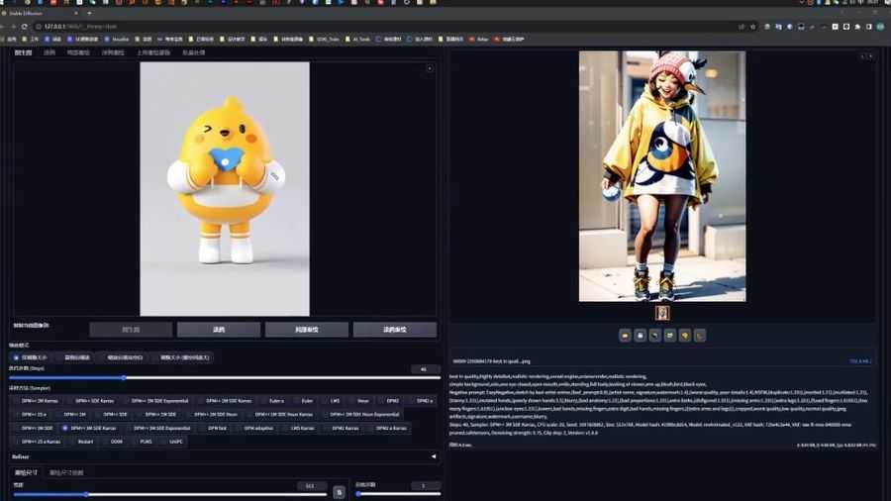Image resolution: width=891 pixels, height=501 pixels.
Task: Click the Steps value field showing 40
Action: pyautogui.click(x=425, y=369)
